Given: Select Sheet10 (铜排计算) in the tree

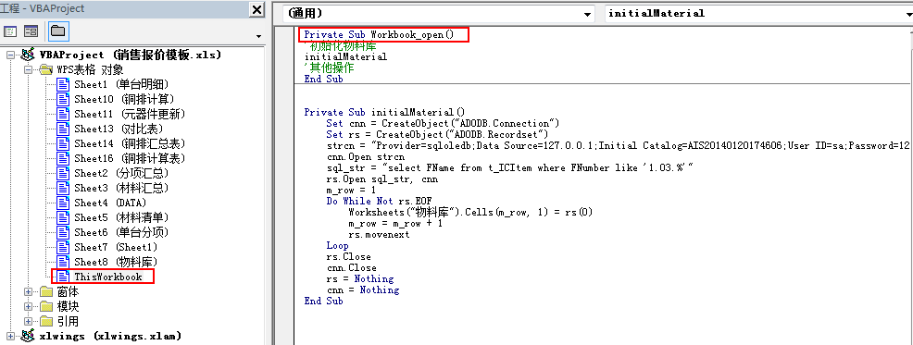Looking at the screenshot, I should (124, 100).
